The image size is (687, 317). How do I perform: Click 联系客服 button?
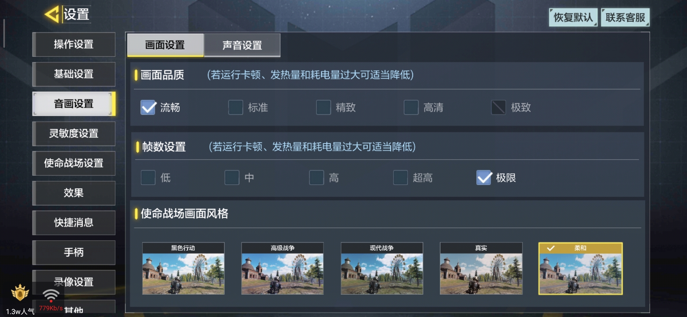tap(625, 17)
